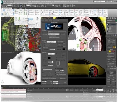Click the Pin Stack icon below the modifier stack
Viewport: 118px width, 102px height.
(x=108, y=35)
